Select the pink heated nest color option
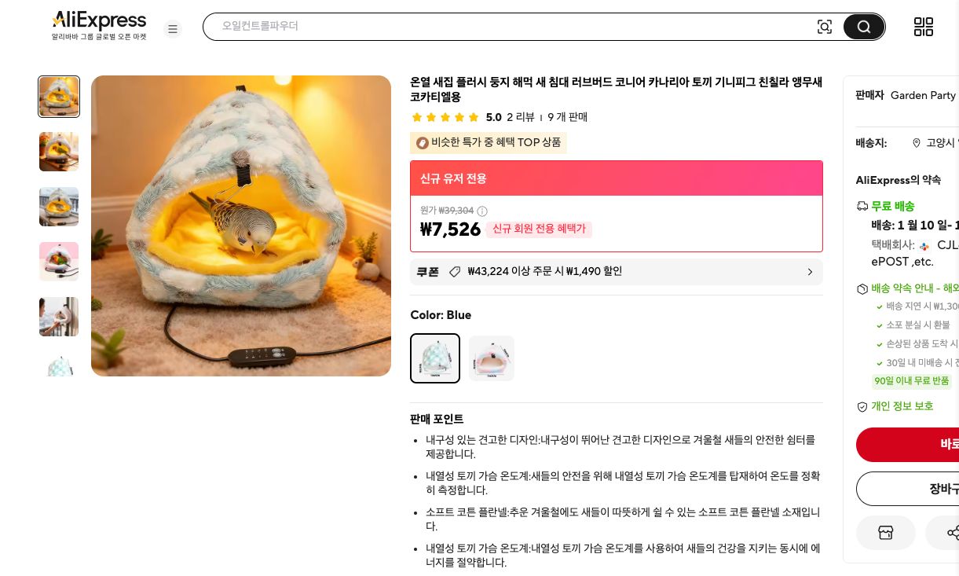This screenshot has width=959, height=576. (491, 358)
